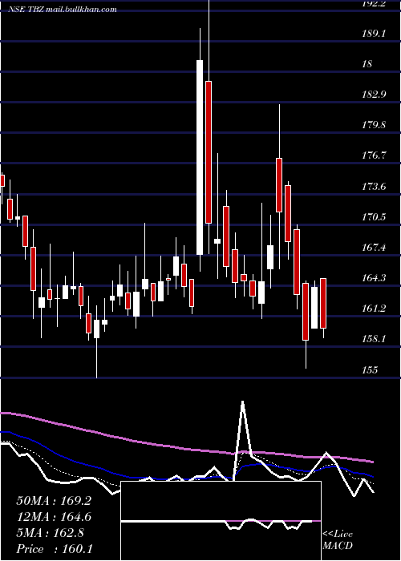Click the <<Live MACD label
Screen dimensions: 401x561
click(338, 539)
